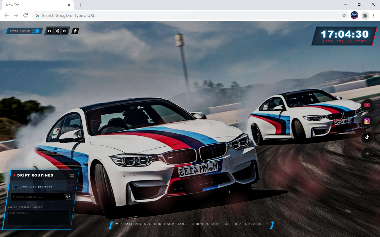
Task: Toggle the Smoke off/on switch
Action: pos(35,31)
